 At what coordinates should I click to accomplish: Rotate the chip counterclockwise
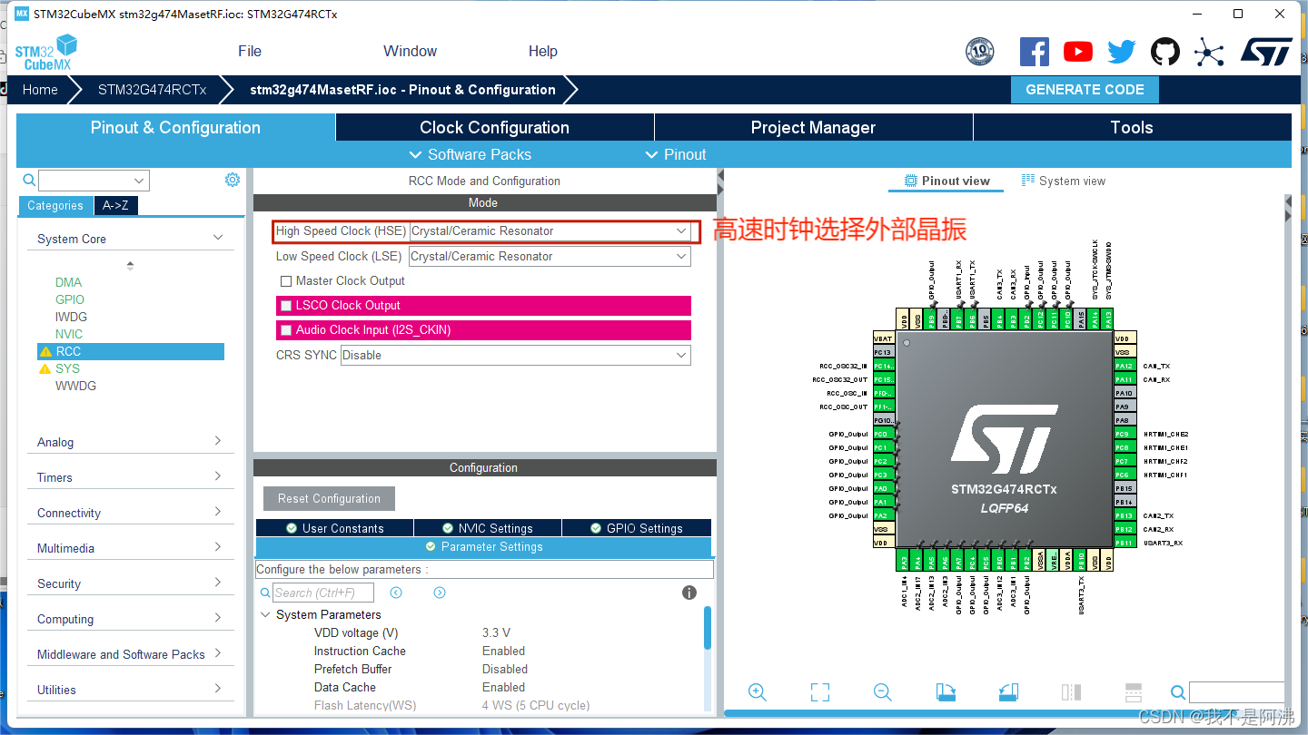[x=1008, y=691]
